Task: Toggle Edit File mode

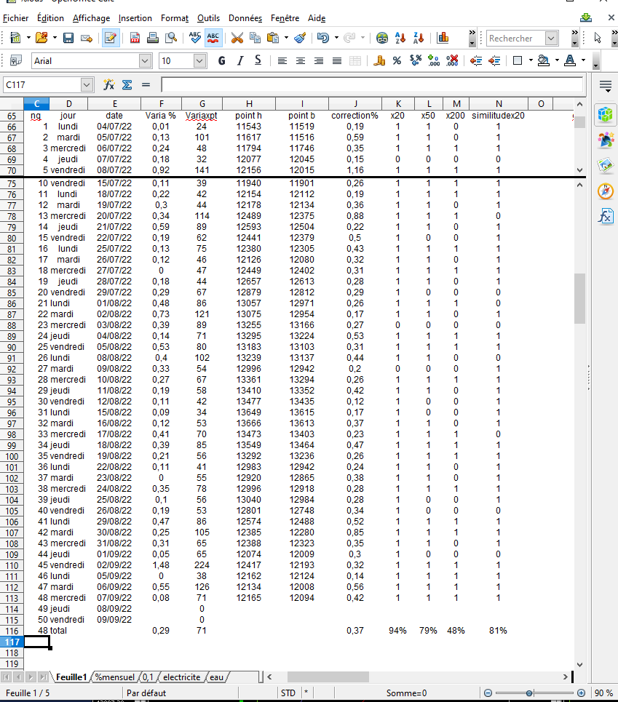Action: (111, 38)
